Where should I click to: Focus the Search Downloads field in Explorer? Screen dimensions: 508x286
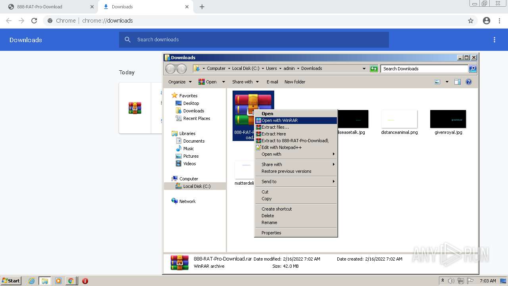pos(424,69)
